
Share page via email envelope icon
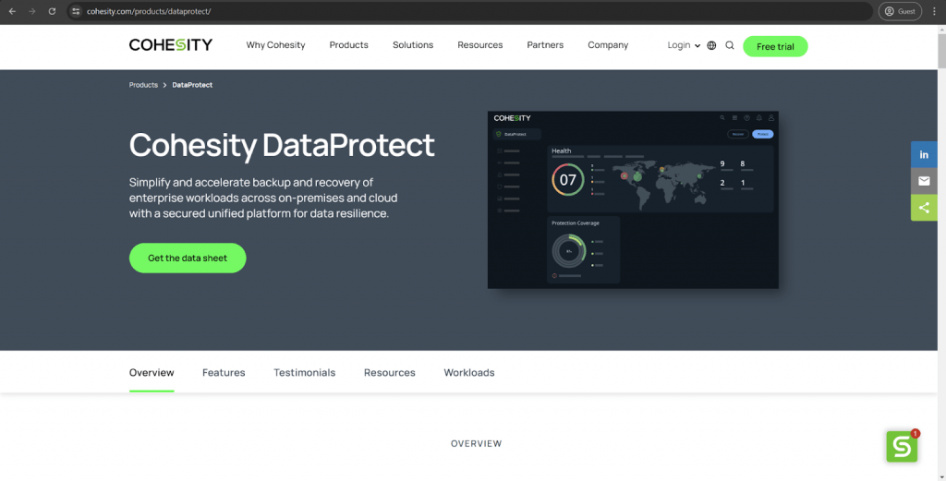[924, 181]
